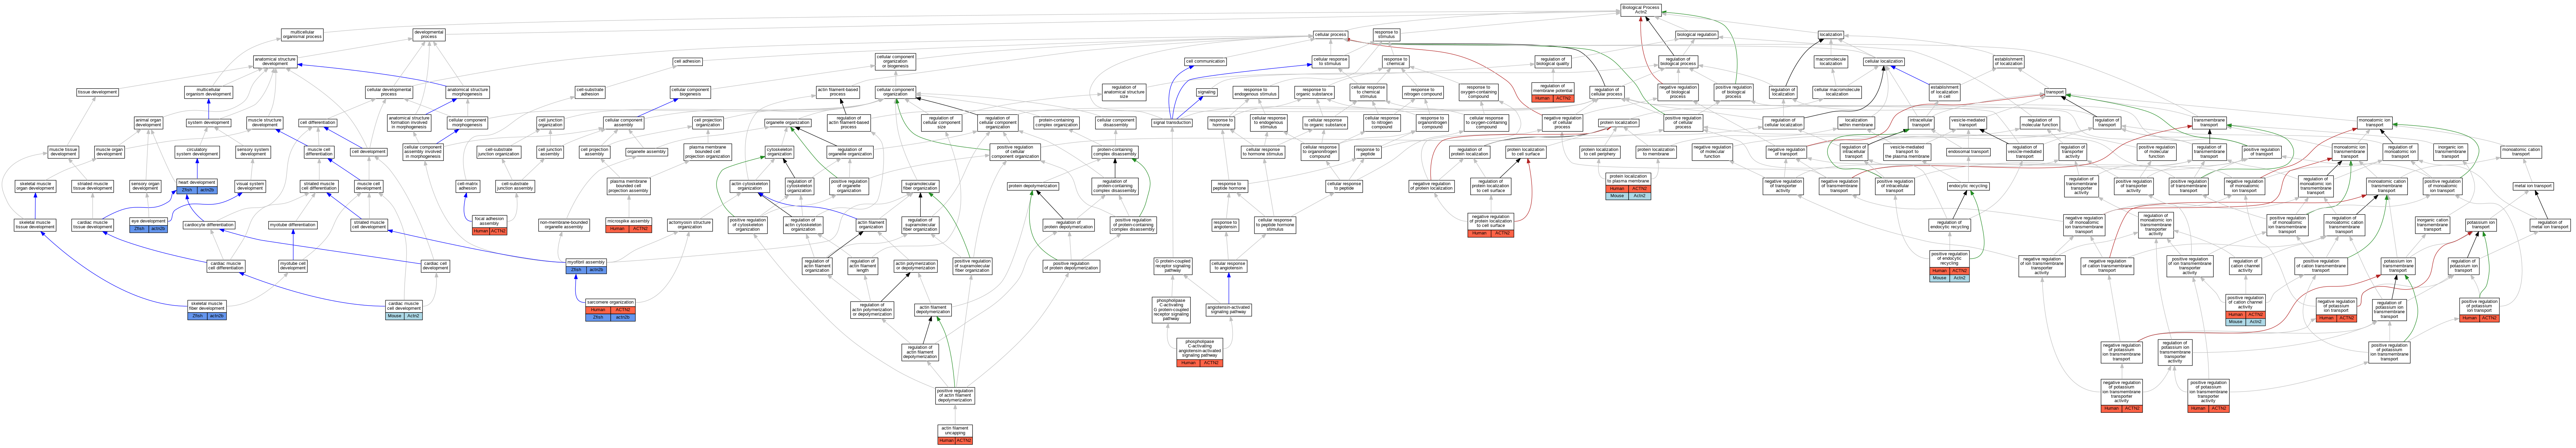This screenshot has width=2576, height=448.
Task: Click the 'signal transduction' node
Action: tap(1172, 123)
